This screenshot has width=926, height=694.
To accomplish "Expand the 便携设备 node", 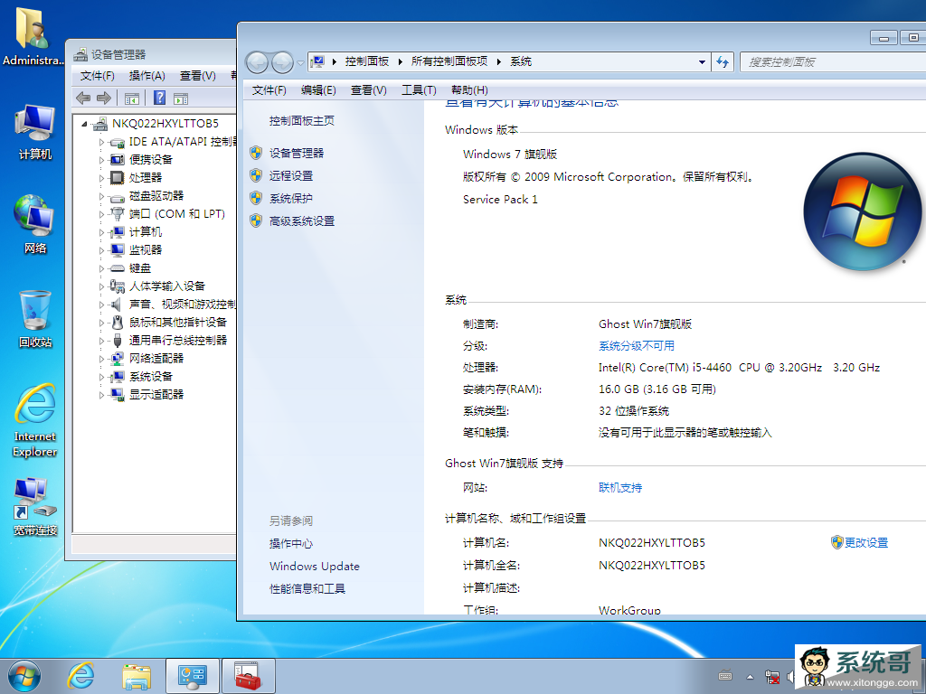I will coord(101,160).
